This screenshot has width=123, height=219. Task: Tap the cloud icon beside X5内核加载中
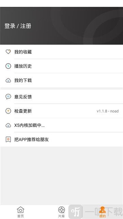(8, 125)
